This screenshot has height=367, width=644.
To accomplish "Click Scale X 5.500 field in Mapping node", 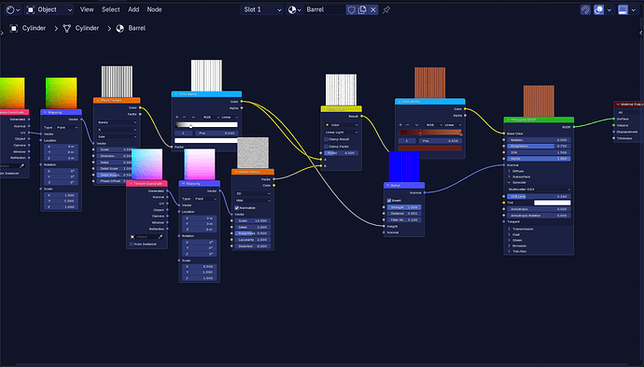I will (199, 267).
